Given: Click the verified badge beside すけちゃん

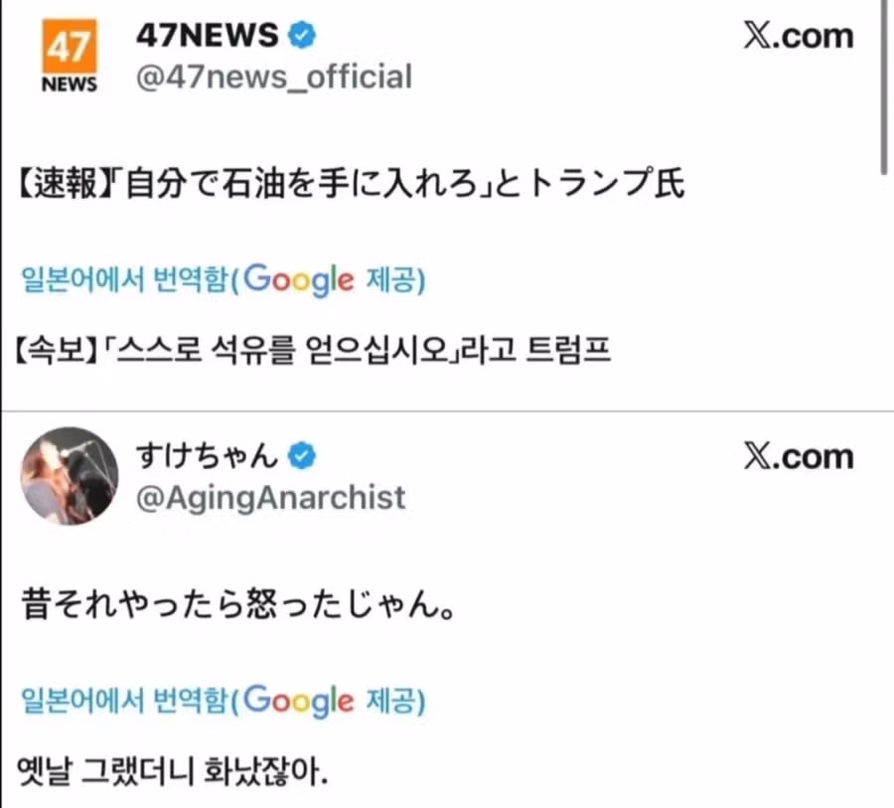Looking at the screenshot, I should point(302,456).
